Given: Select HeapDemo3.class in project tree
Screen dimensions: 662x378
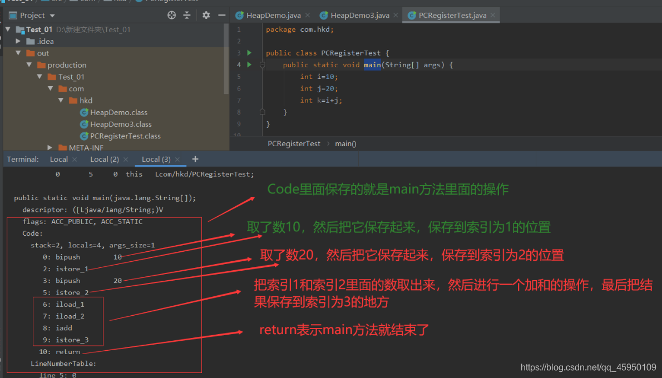Looking at the screenshot, I should coord(121,124).
